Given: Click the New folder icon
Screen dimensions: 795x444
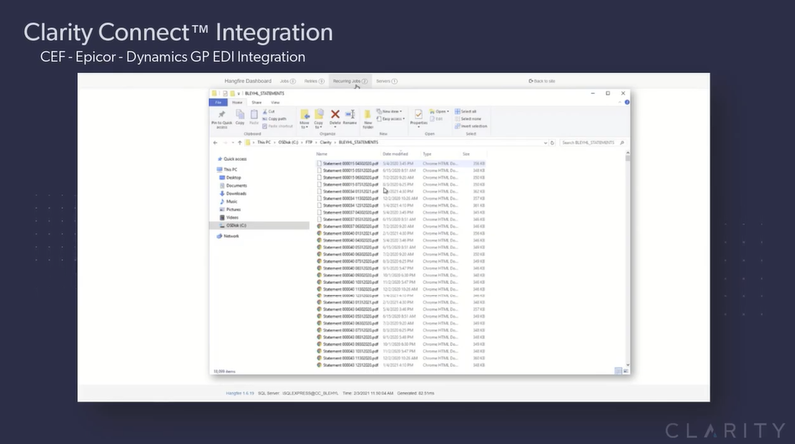Looking at the screenshot, I should pyautogui.click(x=368, y=115).
